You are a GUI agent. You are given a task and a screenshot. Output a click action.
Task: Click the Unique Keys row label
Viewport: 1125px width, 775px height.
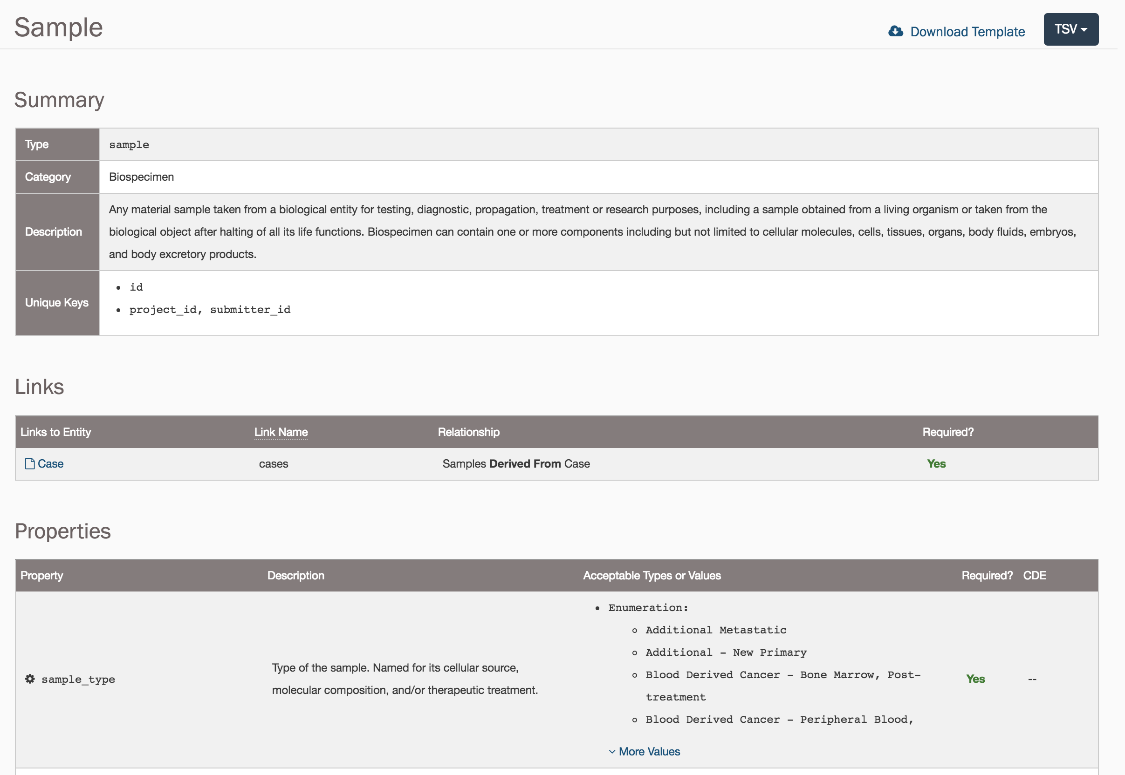57,303
